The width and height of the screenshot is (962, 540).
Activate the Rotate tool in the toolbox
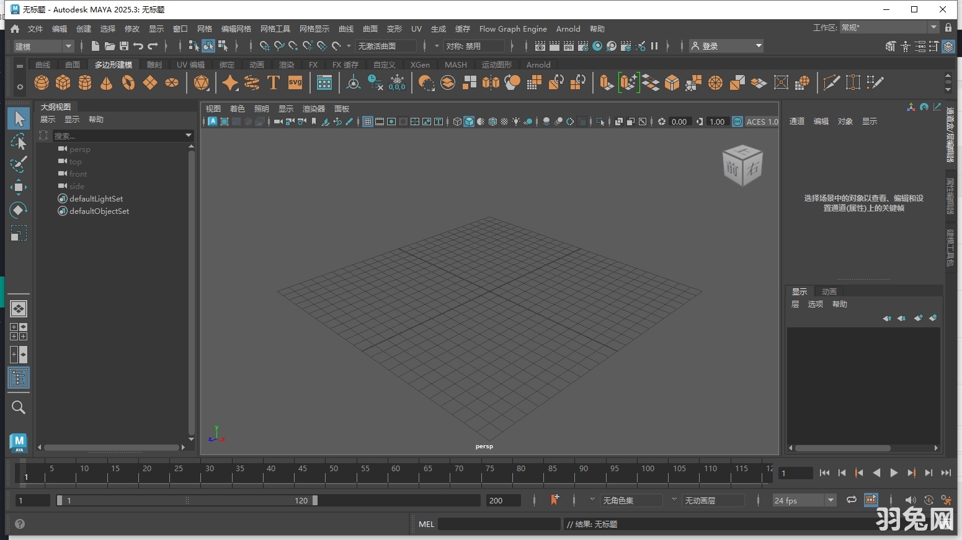point(19,210)
